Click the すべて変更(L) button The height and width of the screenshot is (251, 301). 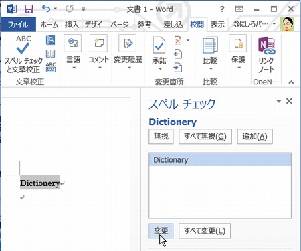[205, 231]
